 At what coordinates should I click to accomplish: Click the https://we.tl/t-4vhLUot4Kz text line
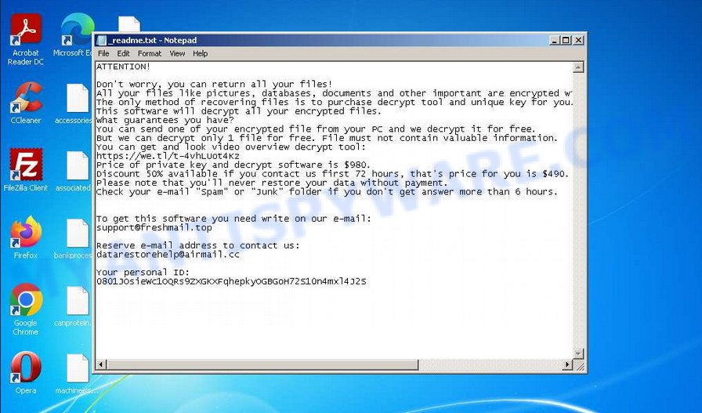pos(168,156)
